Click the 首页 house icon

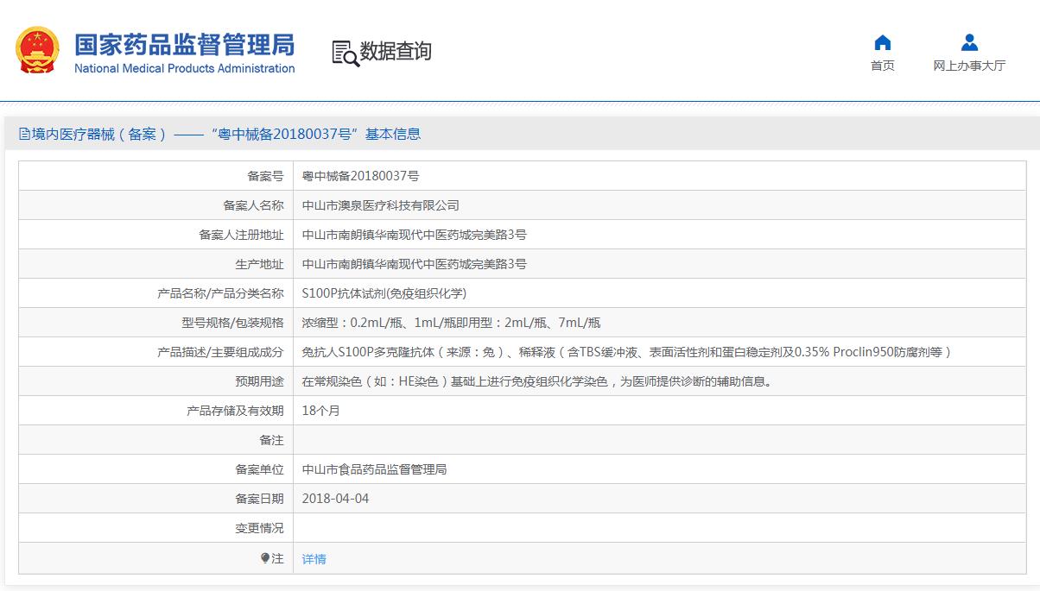(882, 43)
